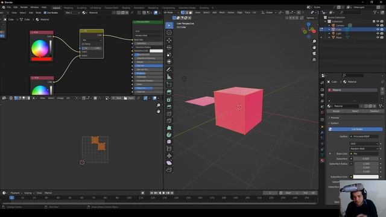
Task: Select the Rip Region tool
Action: pyautogui.click(x=169, y=170)
